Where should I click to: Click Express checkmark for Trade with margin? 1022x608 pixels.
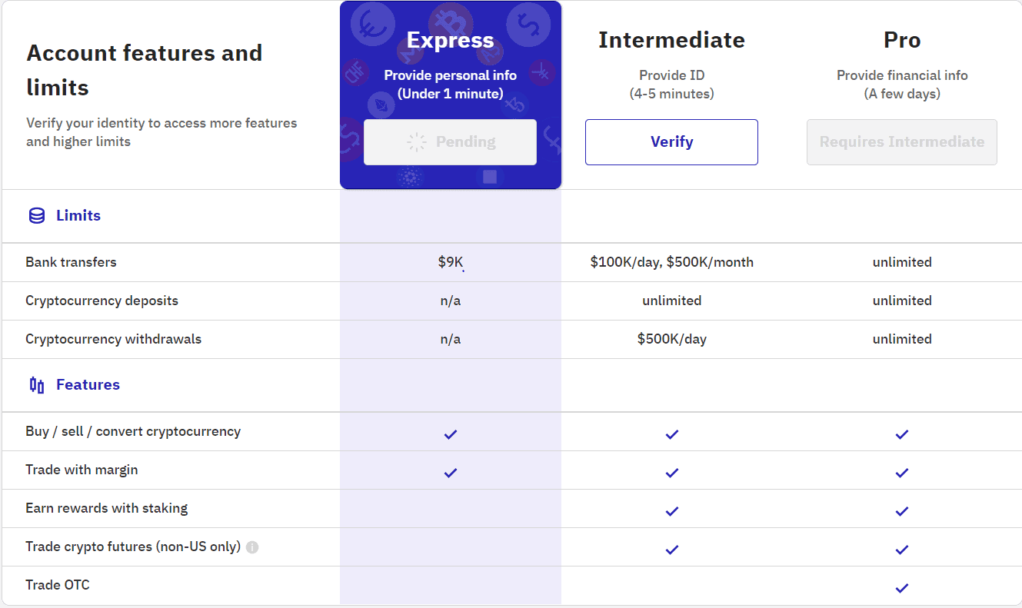click(451, 473)
